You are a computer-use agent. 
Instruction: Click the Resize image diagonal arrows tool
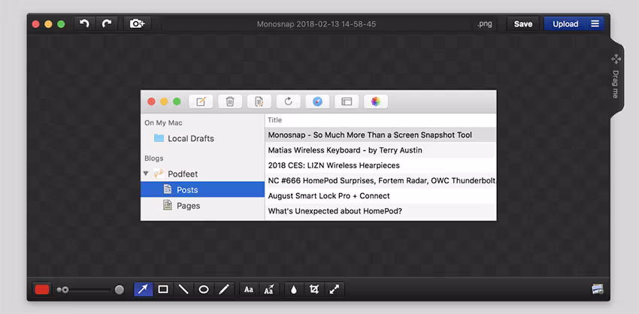coord(335,289)
